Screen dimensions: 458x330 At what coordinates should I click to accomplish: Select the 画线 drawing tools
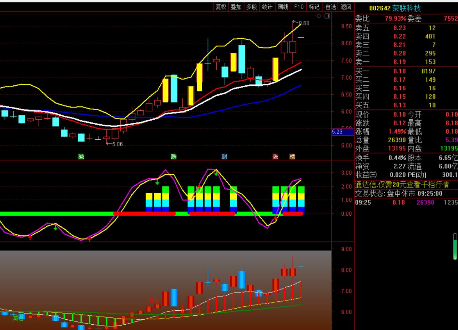click(283, 7)
